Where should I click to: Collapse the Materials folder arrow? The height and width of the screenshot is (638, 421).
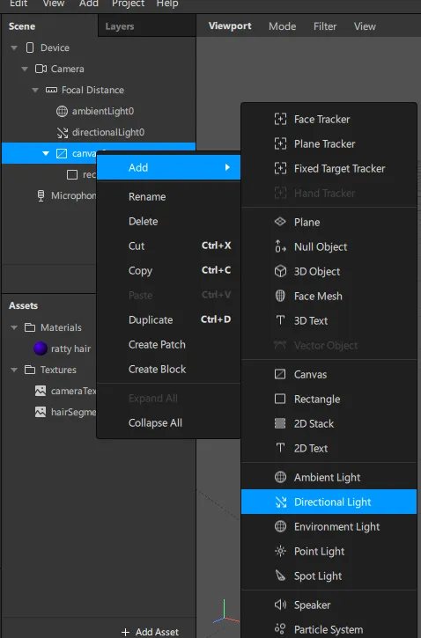coord(14,327)
